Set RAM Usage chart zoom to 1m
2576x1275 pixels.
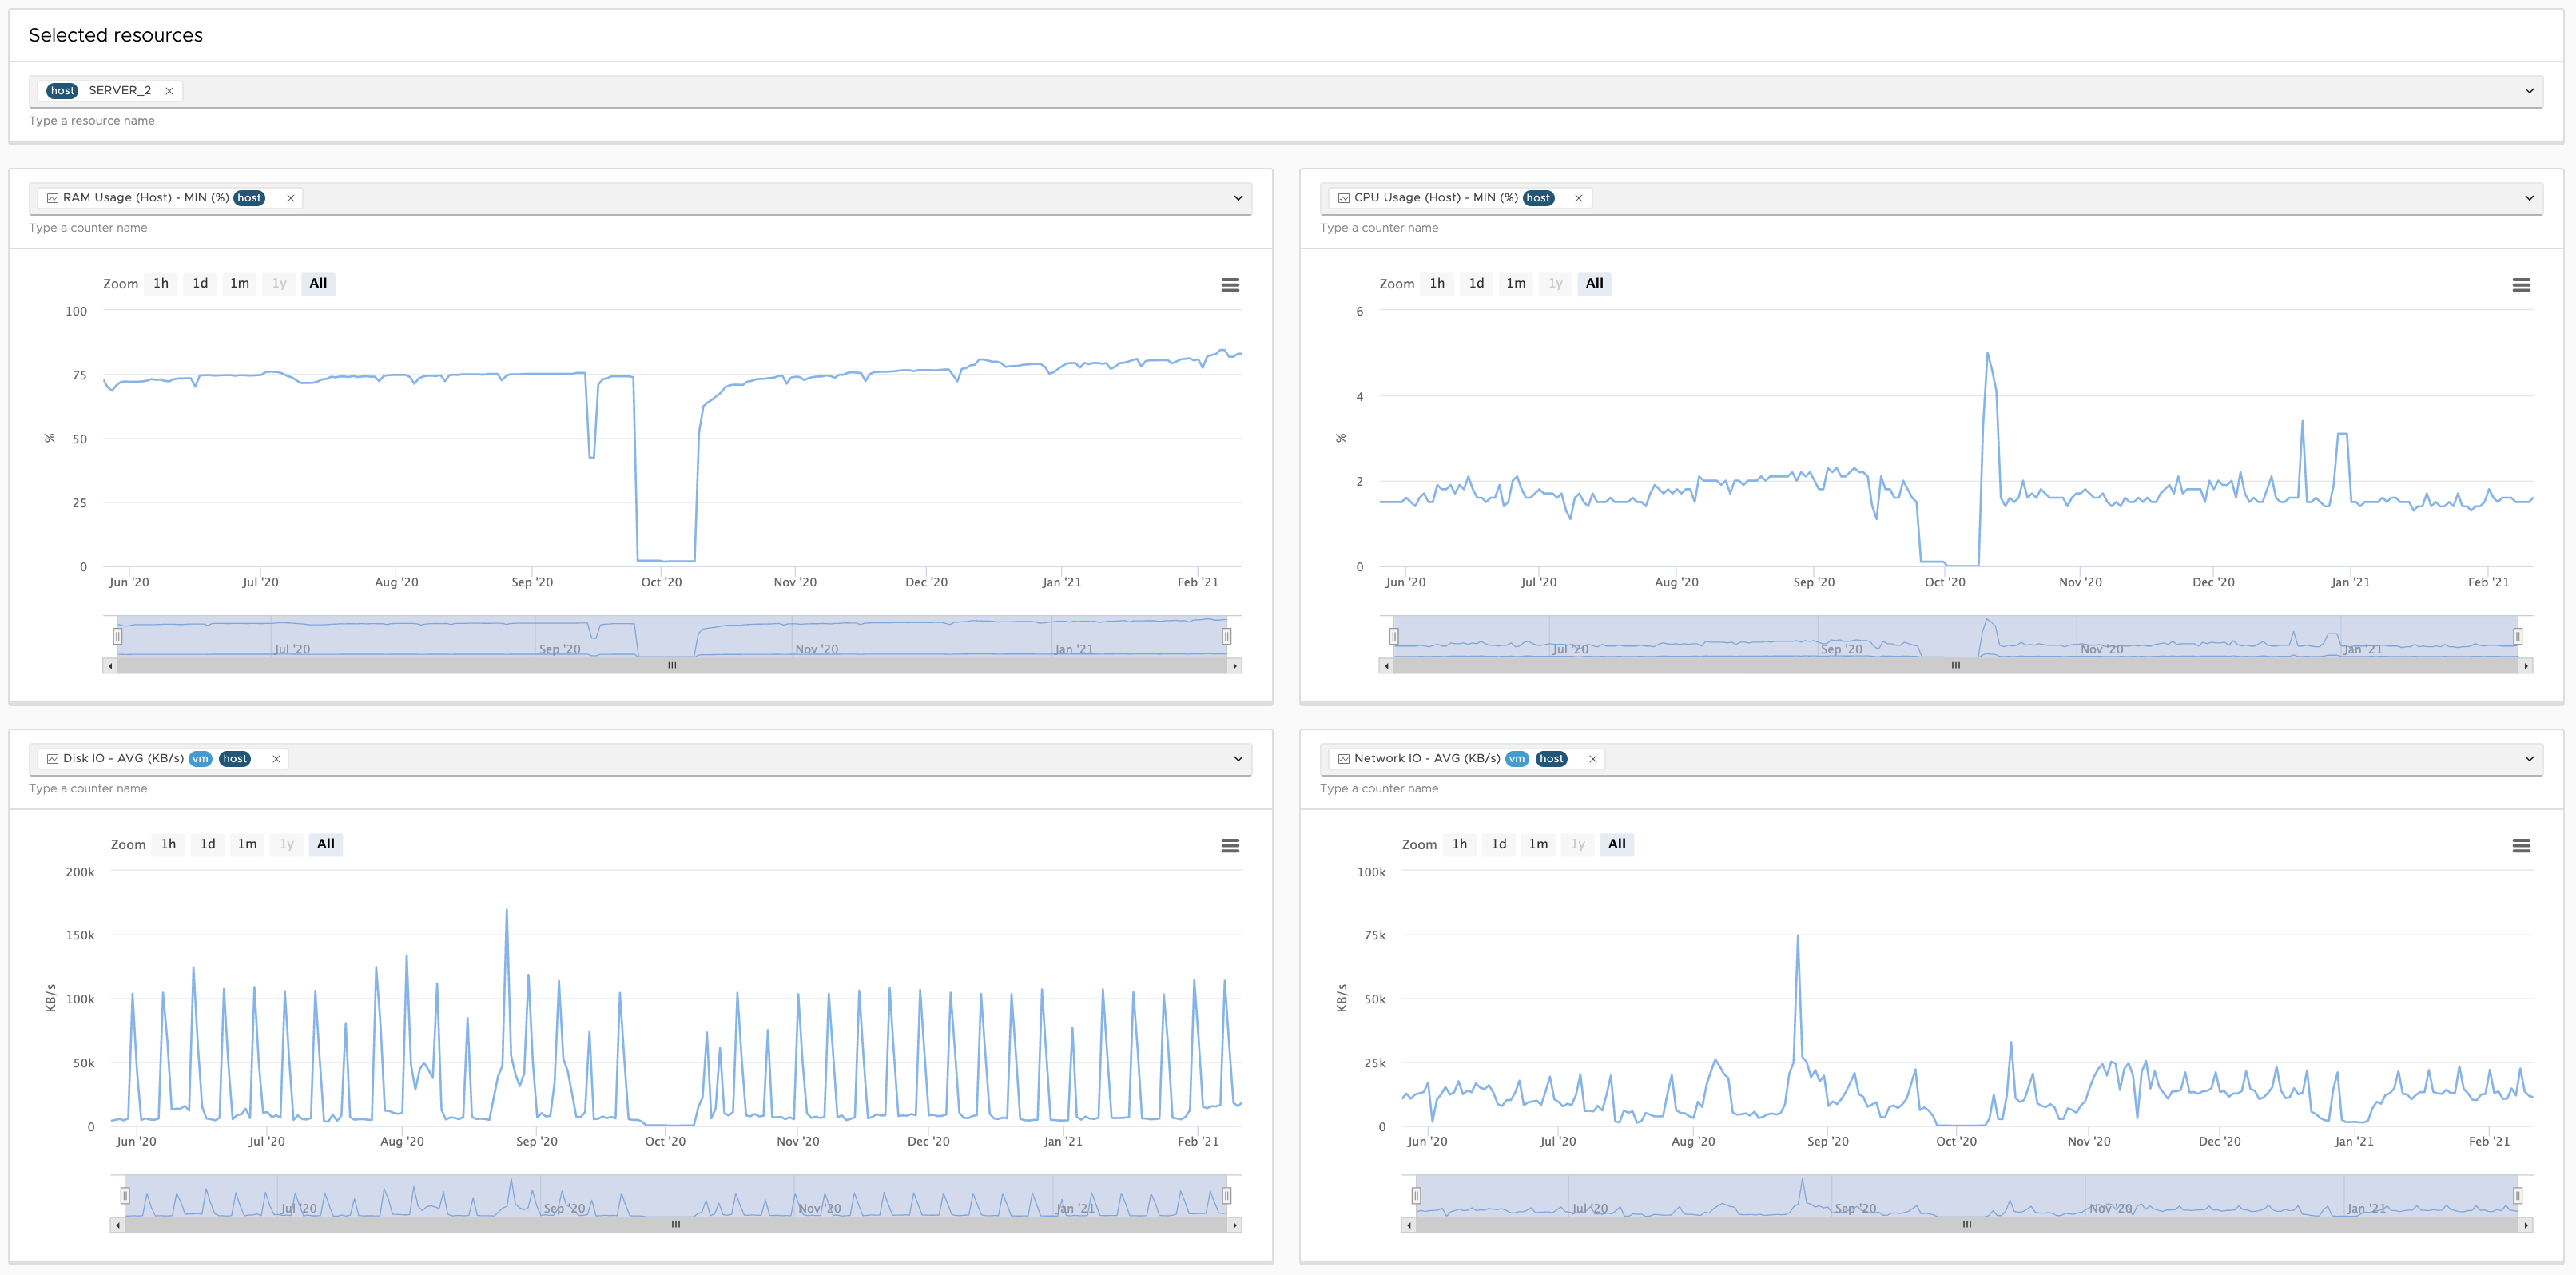(240, 284)
